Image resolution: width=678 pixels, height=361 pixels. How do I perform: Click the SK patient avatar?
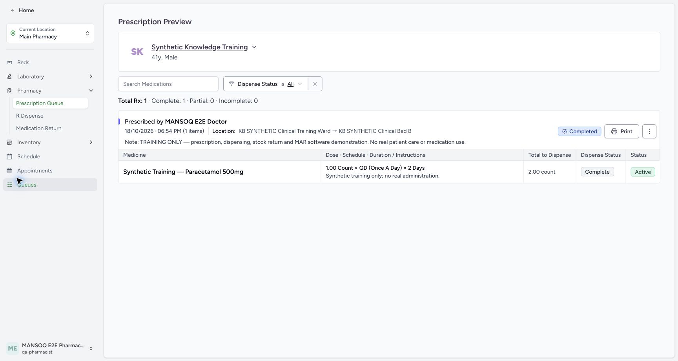137,52
